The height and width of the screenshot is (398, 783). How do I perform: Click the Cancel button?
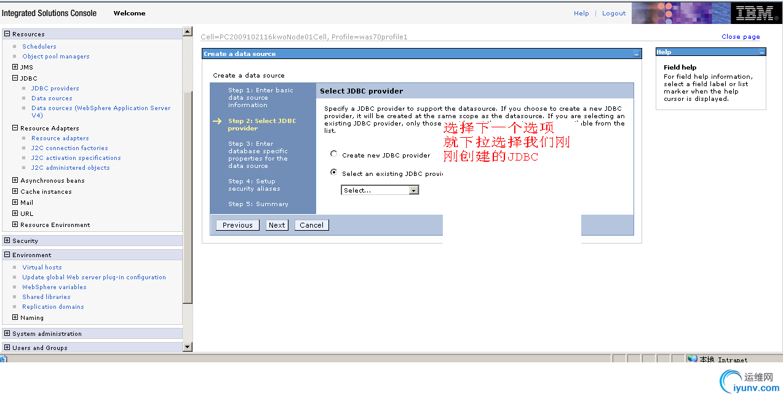coord(311,225)
